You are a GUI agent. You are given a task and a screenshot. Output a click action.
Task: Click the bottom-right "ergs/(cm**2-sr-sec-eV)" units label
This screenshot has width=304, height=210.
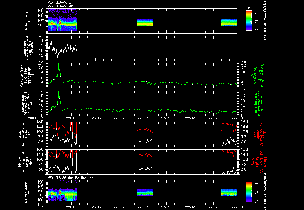coord(265,191)
